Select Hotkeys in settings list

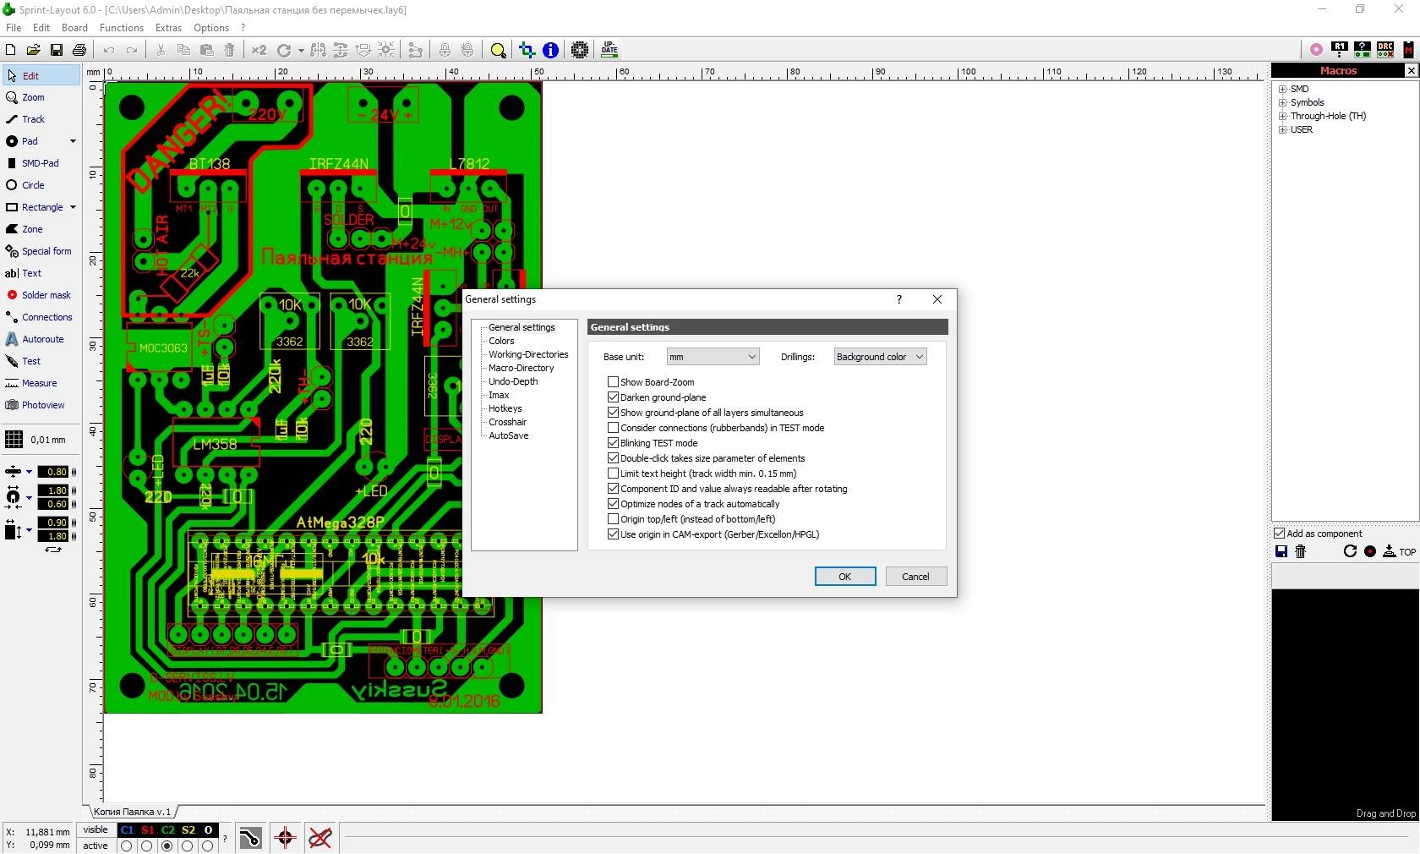(x=505, y=408)
